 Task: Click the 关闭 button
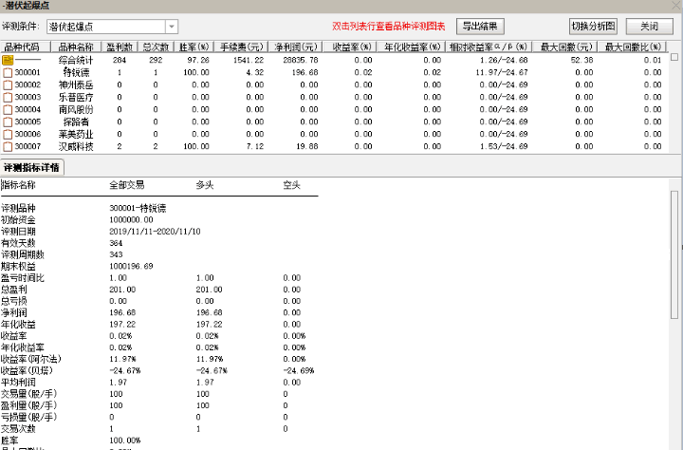[x=649, y=27]
